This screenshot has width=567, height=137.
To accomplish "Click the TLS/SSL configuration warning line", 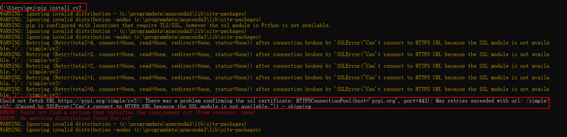I will tap(165, 25).
